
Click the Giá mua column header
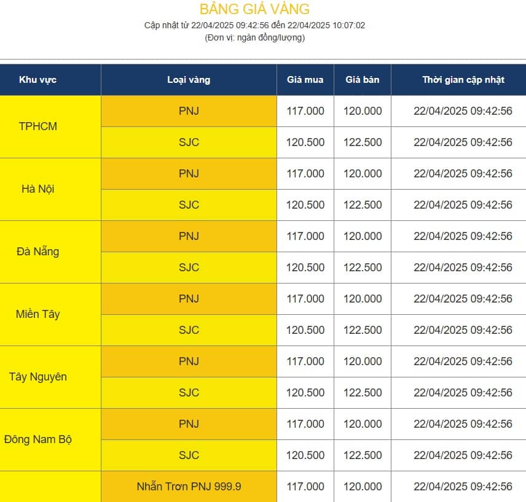305,80
